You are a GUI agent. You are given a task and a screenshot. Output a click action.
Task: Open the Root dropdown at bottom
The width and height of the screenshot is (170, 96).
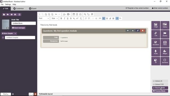tap(6, 94)
